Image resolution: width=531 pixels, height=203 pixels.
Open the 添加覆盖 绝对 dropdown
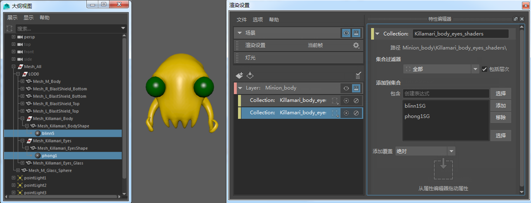(425, 151)
